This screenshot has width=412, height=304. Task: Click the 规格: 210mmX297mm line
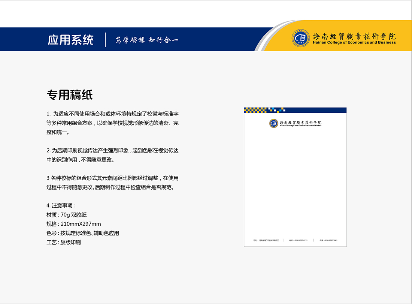click(x=73, y=224)
